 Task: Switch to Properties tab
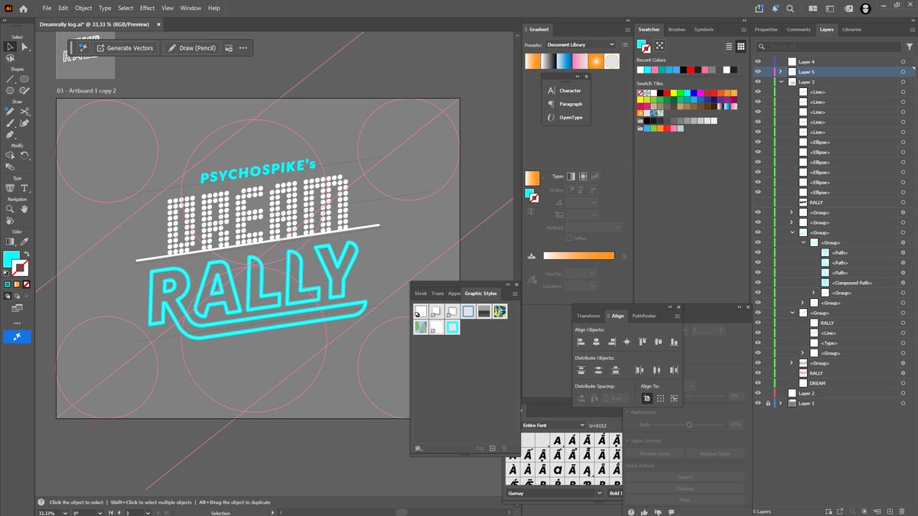click(766, 30)
